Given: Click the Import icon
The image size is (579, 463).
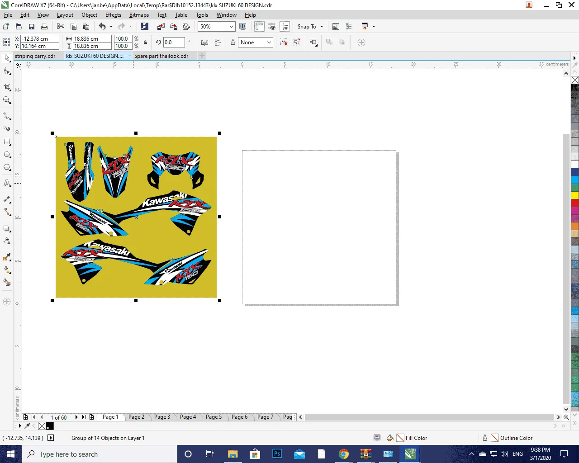Looking at the screenshot, I should coord(161,27).
